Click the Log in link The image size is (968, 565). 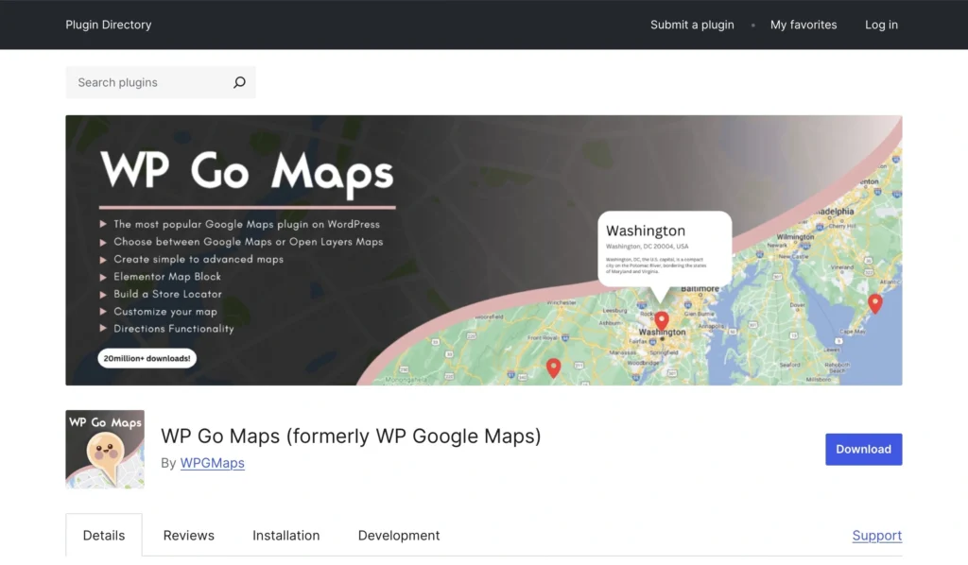pyautogui.click(x=881, y=25)
